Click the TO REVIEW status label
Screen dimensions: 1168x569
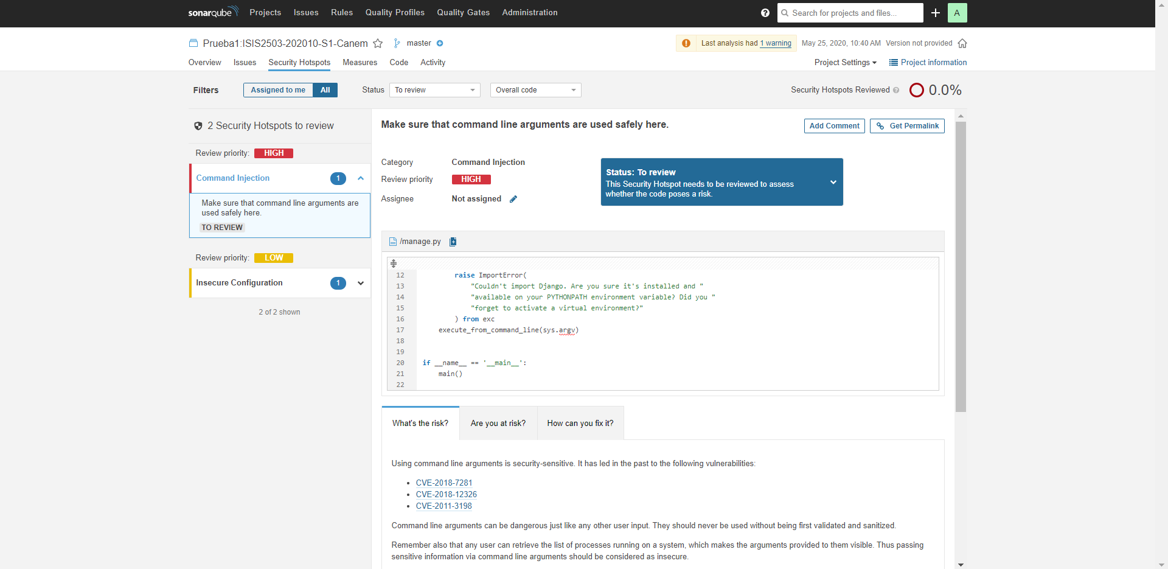pos(222,228)
